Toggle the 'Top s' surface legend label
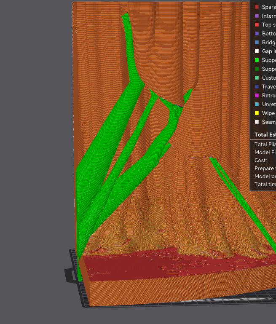This screenshot has height=324, width=276. [x=269, y=25]
